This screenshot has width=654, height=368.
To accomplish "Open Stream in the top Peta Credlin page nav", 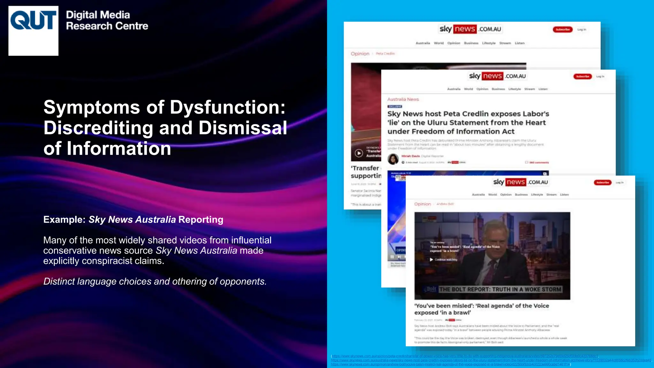I will [505, 43].
